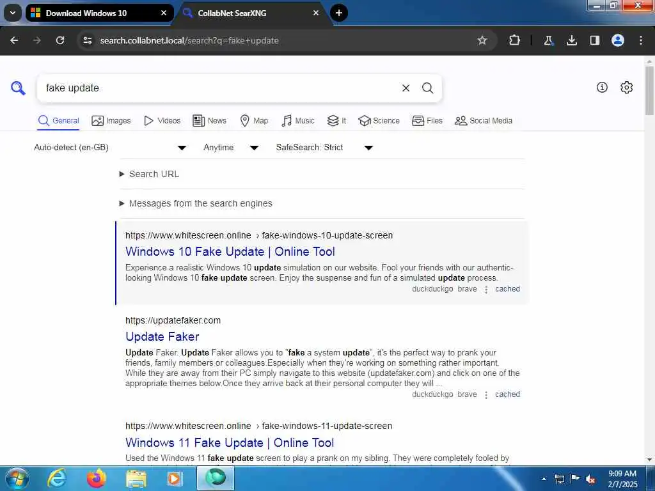
Task: Open a new tab with plus button
Action: click(x=339, y=13)
